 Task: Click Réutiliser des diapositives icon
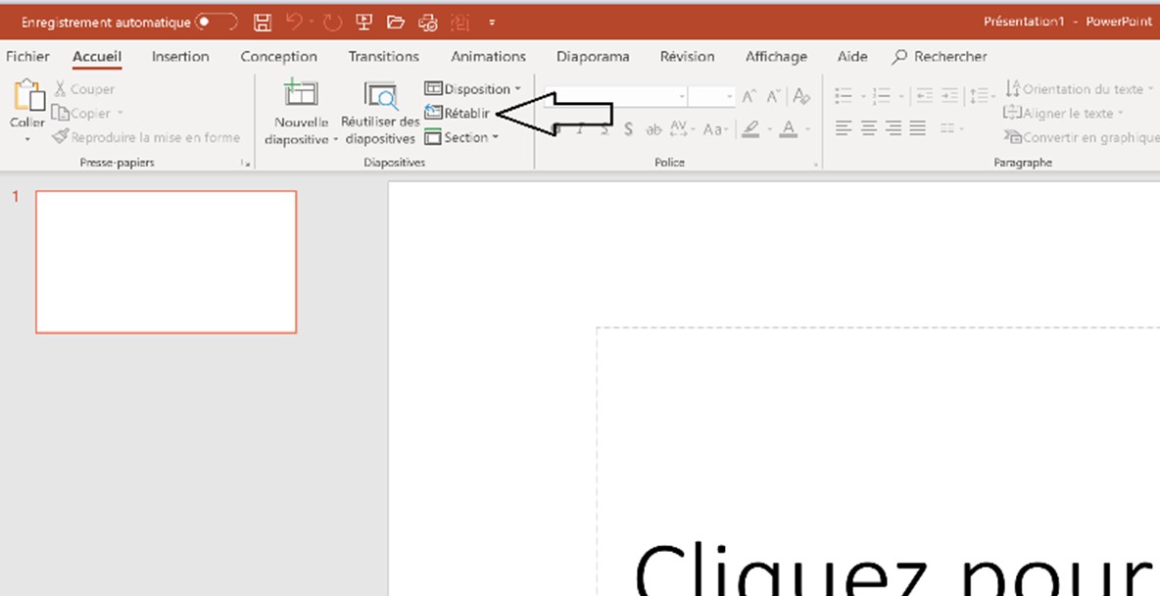point(380,94)
